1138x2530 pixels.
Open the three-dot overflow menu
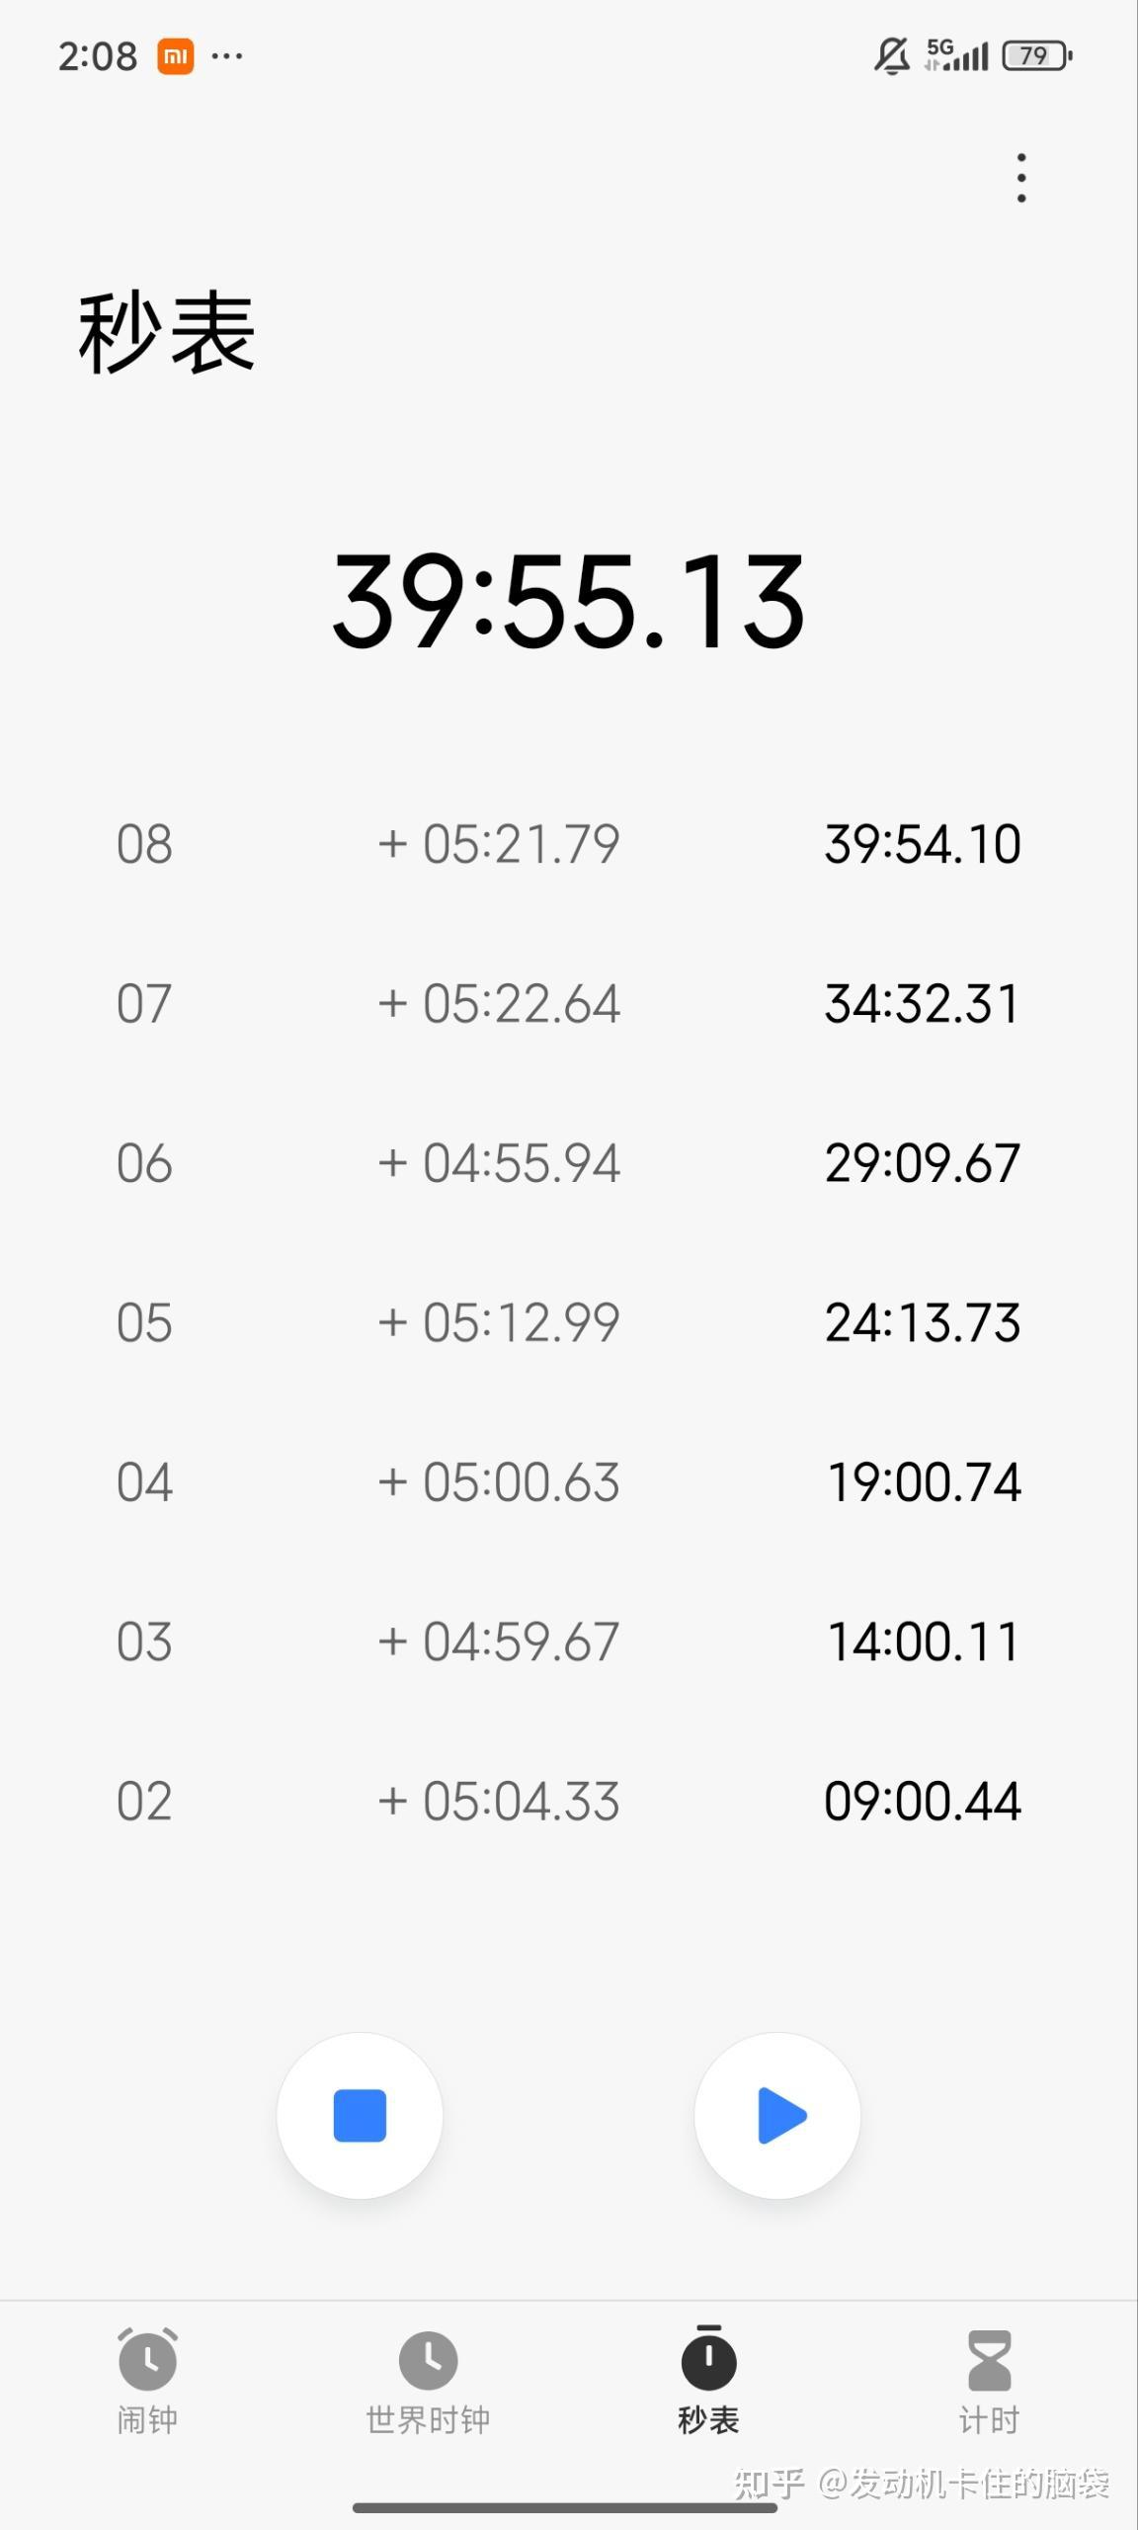coord(1021,178)
